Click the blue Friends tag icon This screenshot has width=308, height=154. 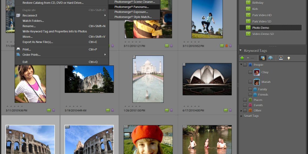pyautogui.click(x=255, y=95)
